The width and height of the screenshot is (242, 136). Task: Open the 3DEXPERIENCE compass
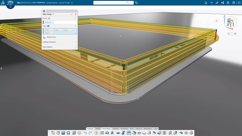11,5
